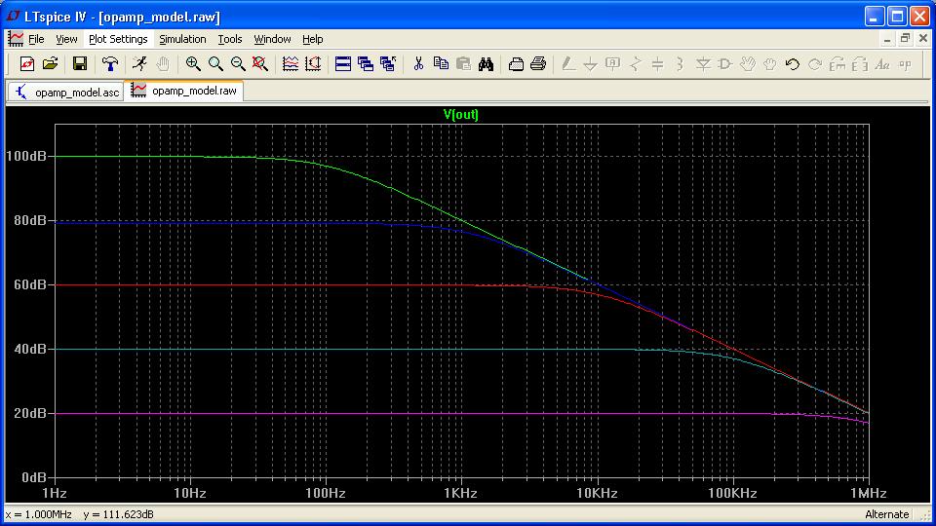This screenshot has width=936, height=526.
Task: Select the Move open-hand tool
Action: click(748, 64)
